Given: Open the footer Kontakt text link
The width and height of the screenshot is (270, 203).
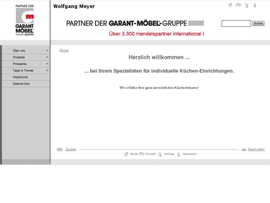Looking at the screenshot, I should pyautogui.click(x=151, y=154).
